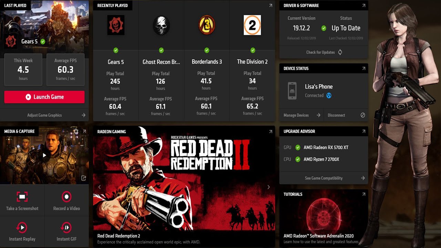
Task: Click the Disconnect icon for Lisa's Phone
Action: [363, 115]
